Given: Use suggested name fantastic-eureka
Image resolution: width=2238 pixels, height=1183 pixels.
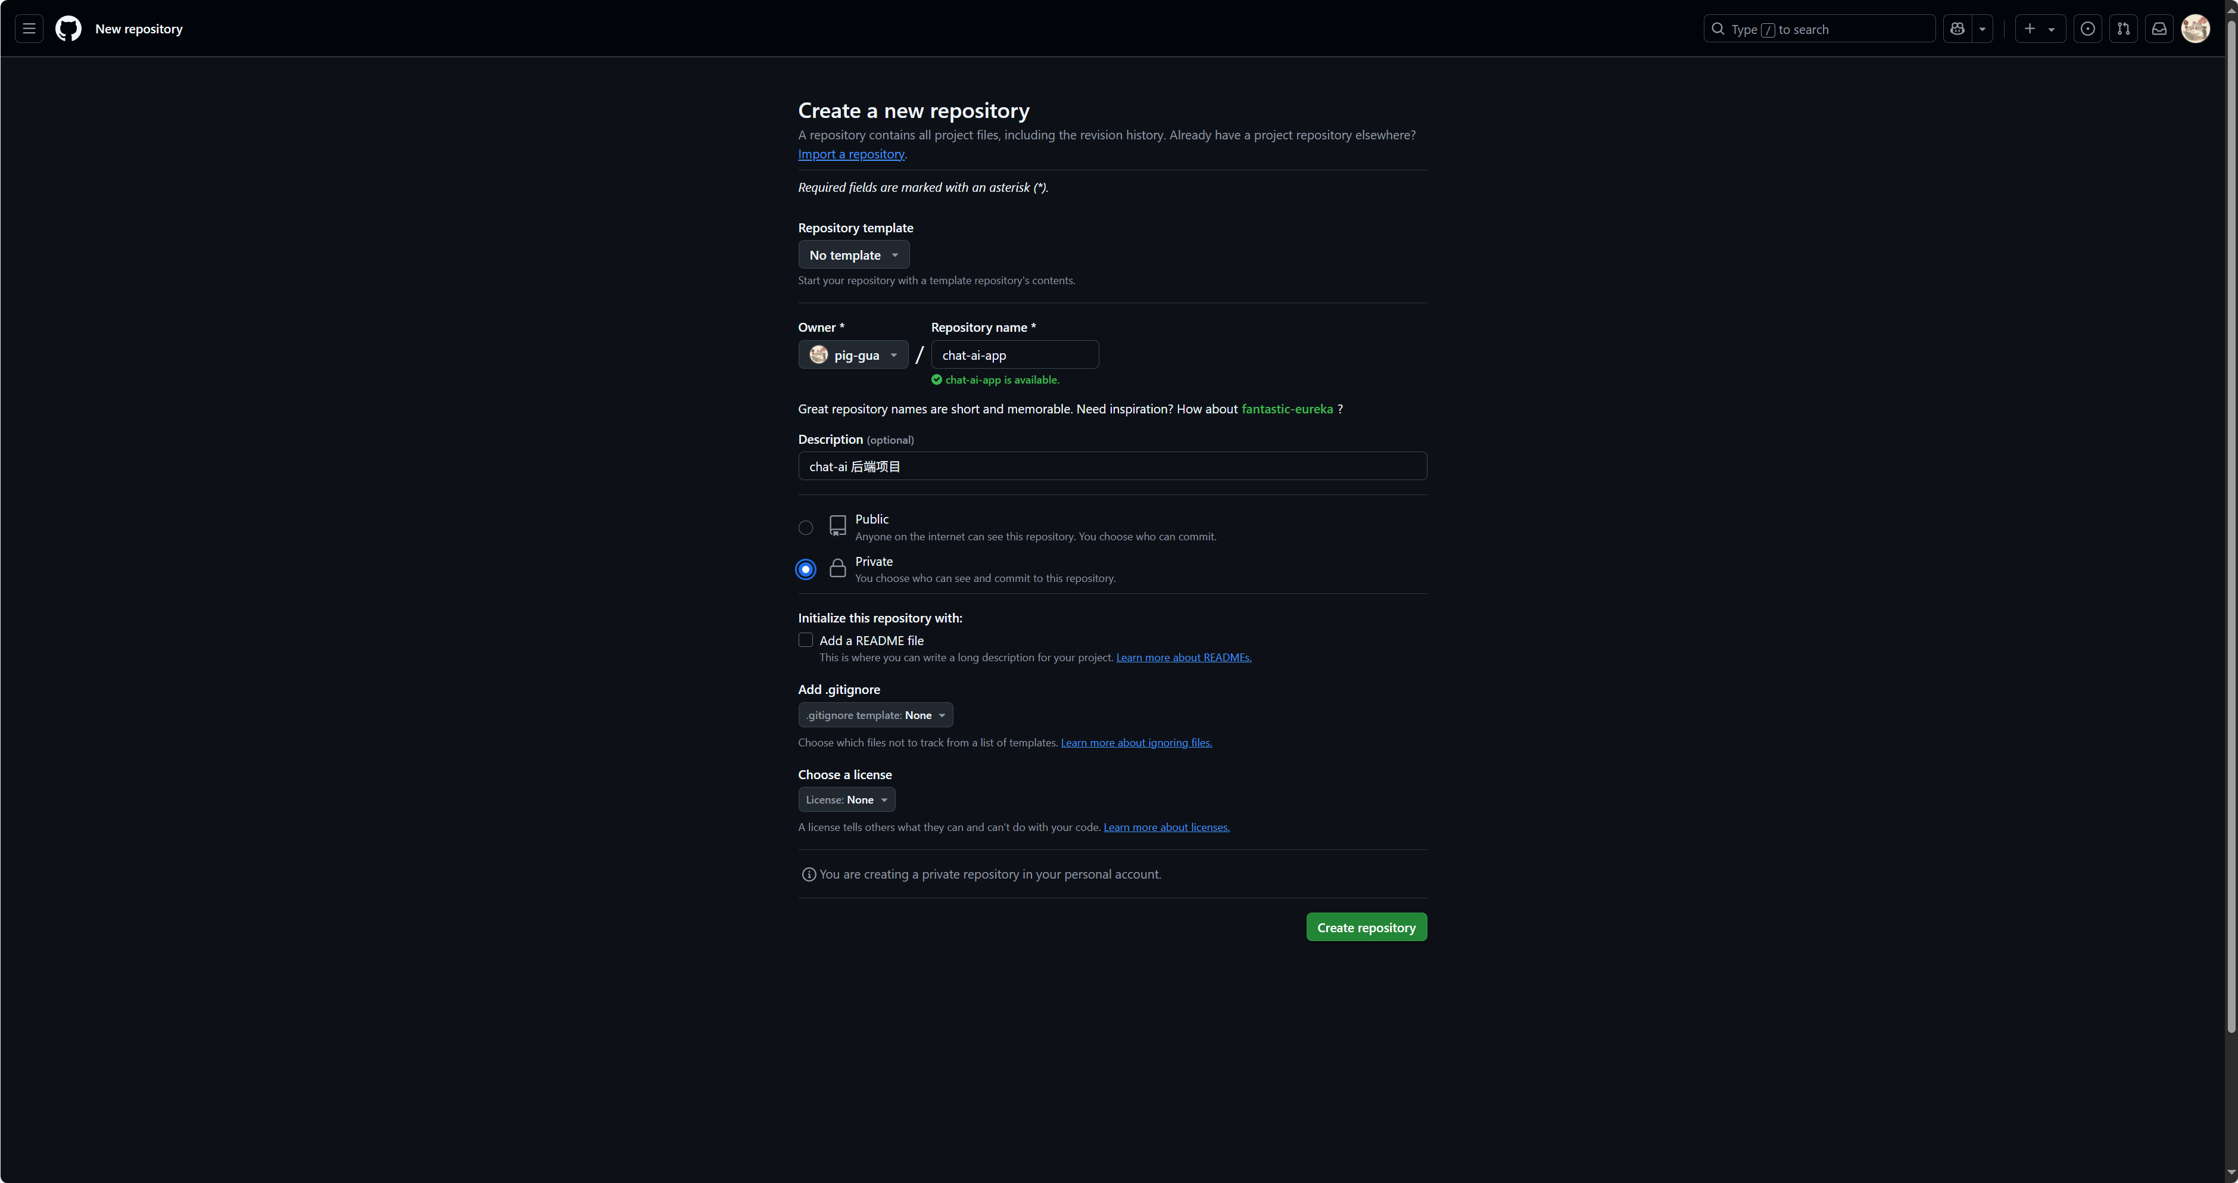Looking at the screenshot, I should pyautogui.click(x=1287, y=409).
